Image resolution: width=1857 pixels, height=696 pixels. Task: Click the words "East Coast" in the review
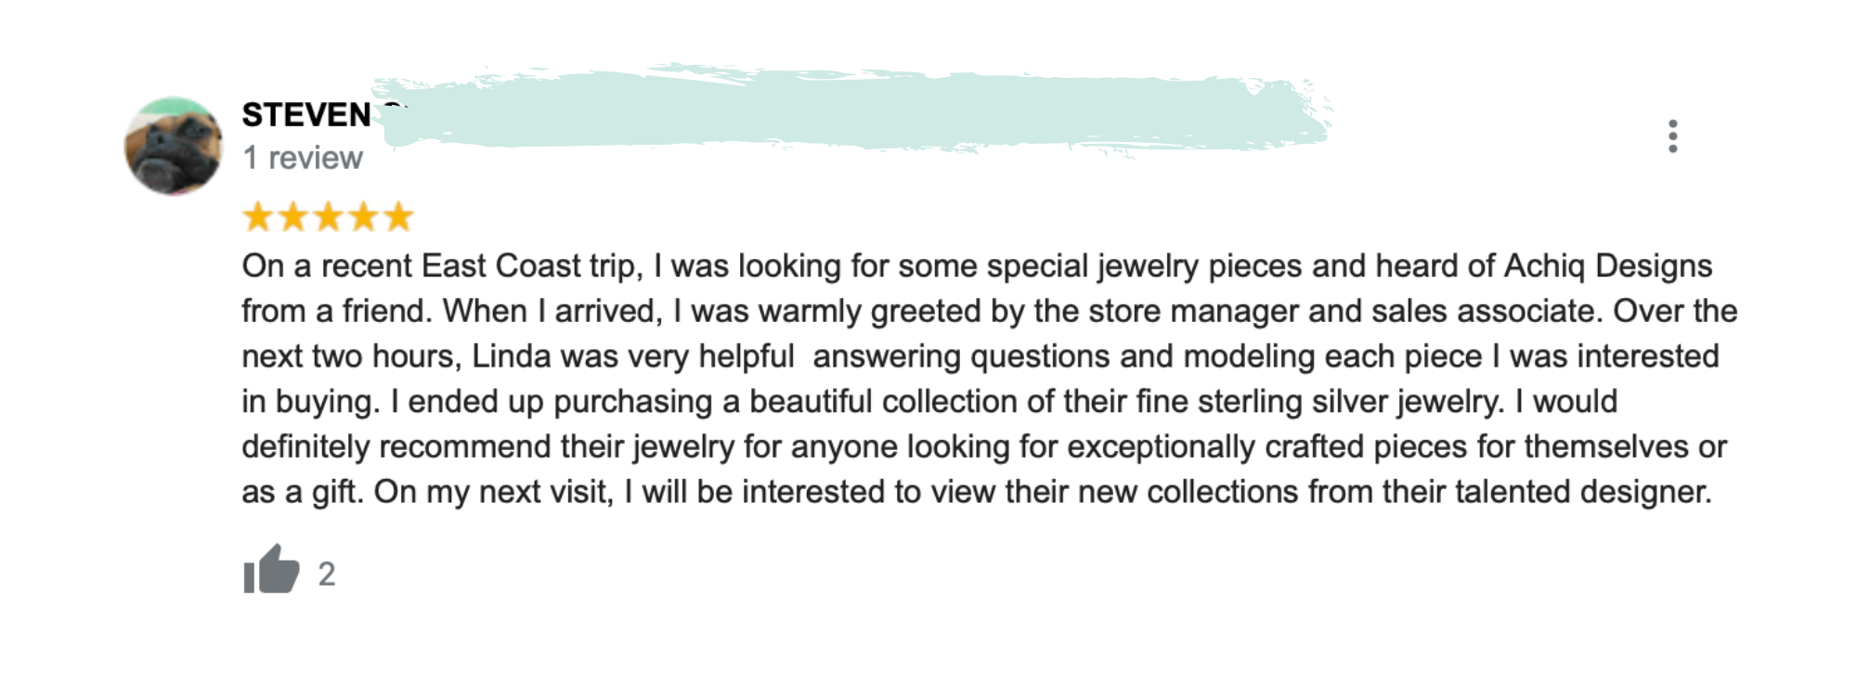coord(500,266)
